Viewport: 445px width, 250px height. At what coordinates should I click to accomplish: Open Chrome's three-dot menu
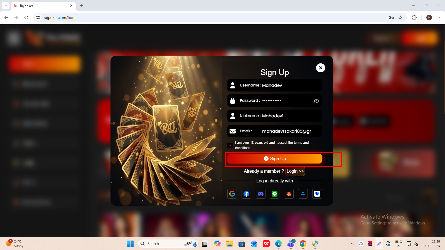439,18
